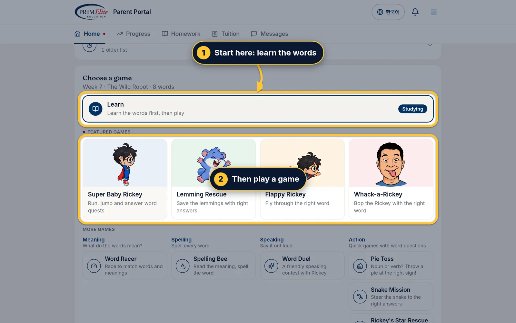
Task: Open the Whack-a-Rickey face thumbnail
Action: click(391, 163)
